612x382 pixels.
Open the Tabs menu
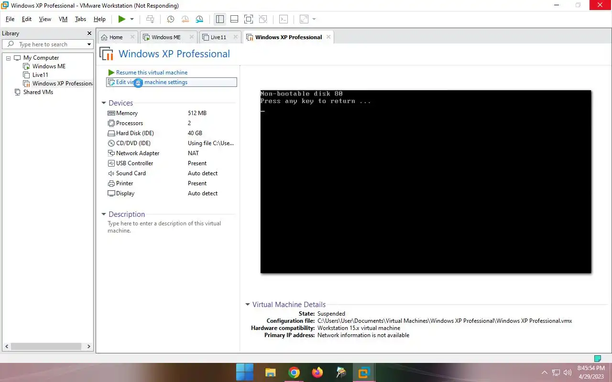(x=80, y=19)
